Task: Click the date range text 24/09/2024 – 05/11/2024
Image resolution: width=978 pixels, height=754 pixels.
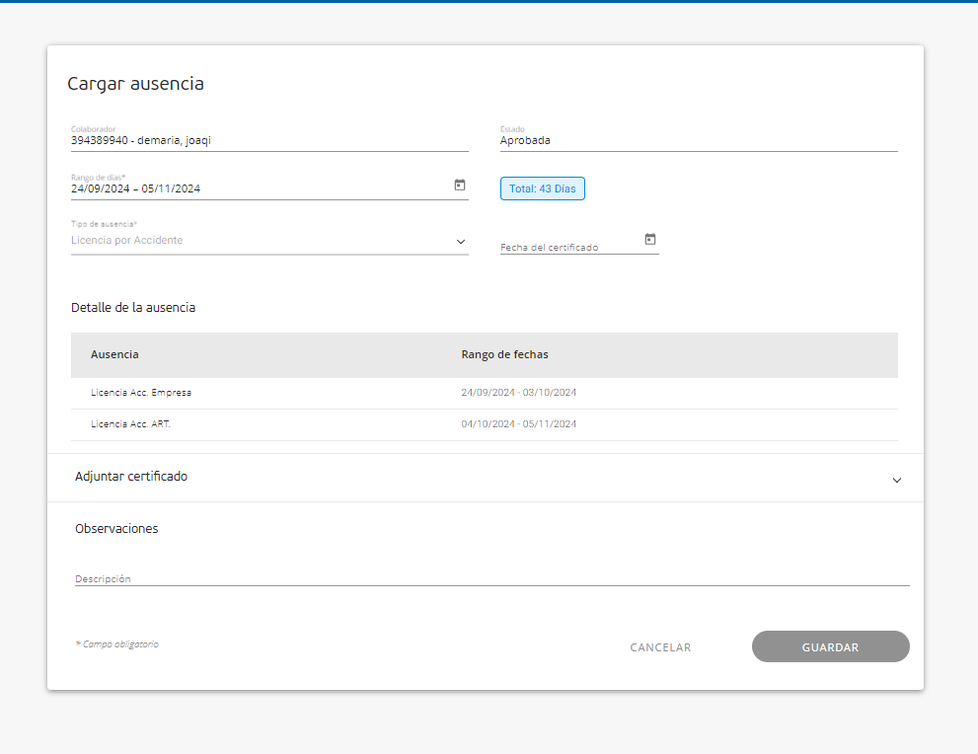Action: tap(136, 188)
